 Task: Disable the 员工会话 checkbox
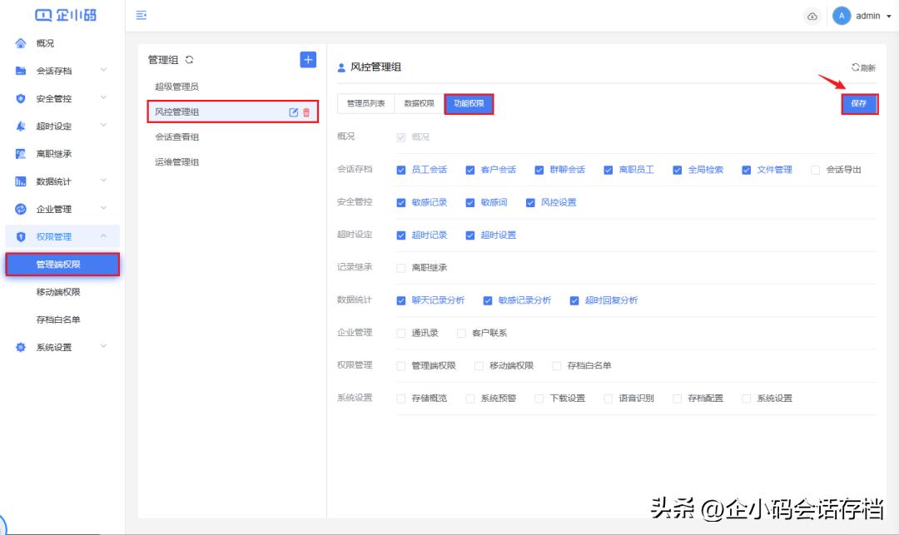pos(400,169)
